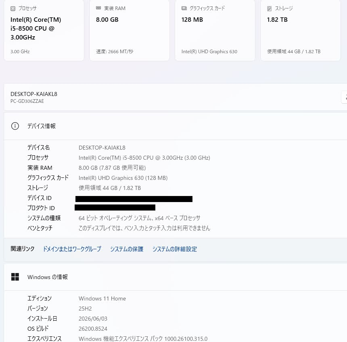The width and height of the screenshot is (347, 342).
Task: Click the 25H2 version value
Action: (x=85, y=309)
